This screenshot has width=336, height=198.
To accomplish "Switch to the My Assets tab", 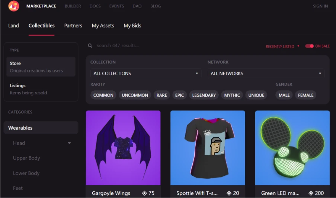I will 103,26.
